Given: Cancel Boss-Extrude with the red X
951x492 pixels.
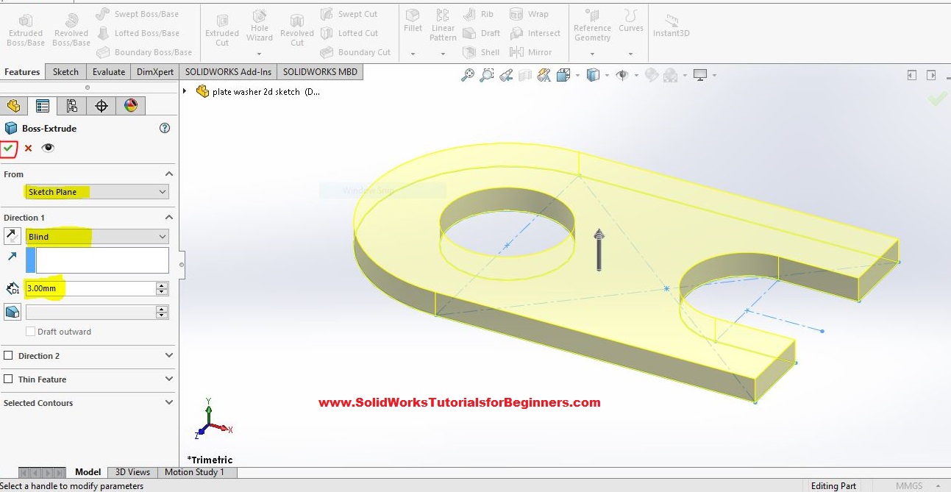Looking at the screenshot, I should point(29,148).
